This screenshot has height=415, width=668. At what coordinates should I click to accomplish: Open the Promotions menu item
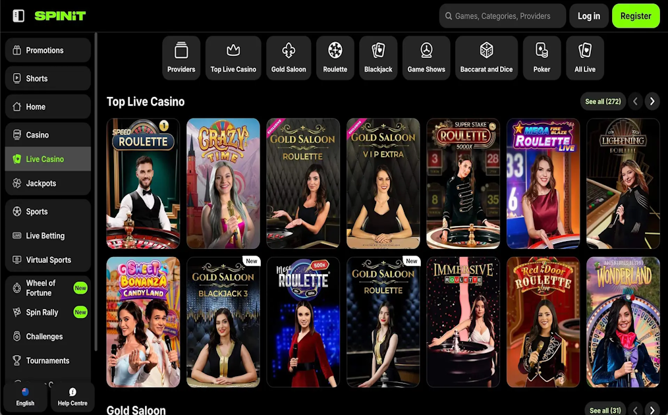[x=47, y=50]
